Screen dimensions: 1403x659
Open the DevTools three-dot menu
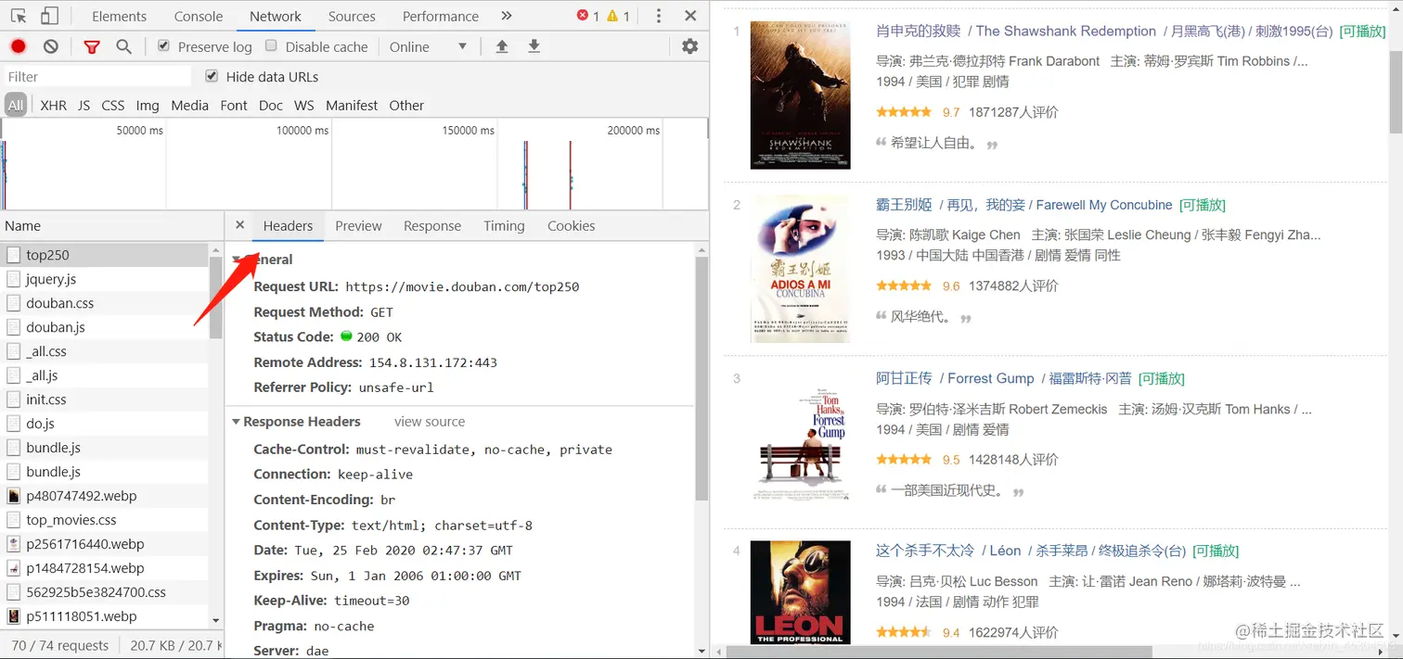click(658, 16)
